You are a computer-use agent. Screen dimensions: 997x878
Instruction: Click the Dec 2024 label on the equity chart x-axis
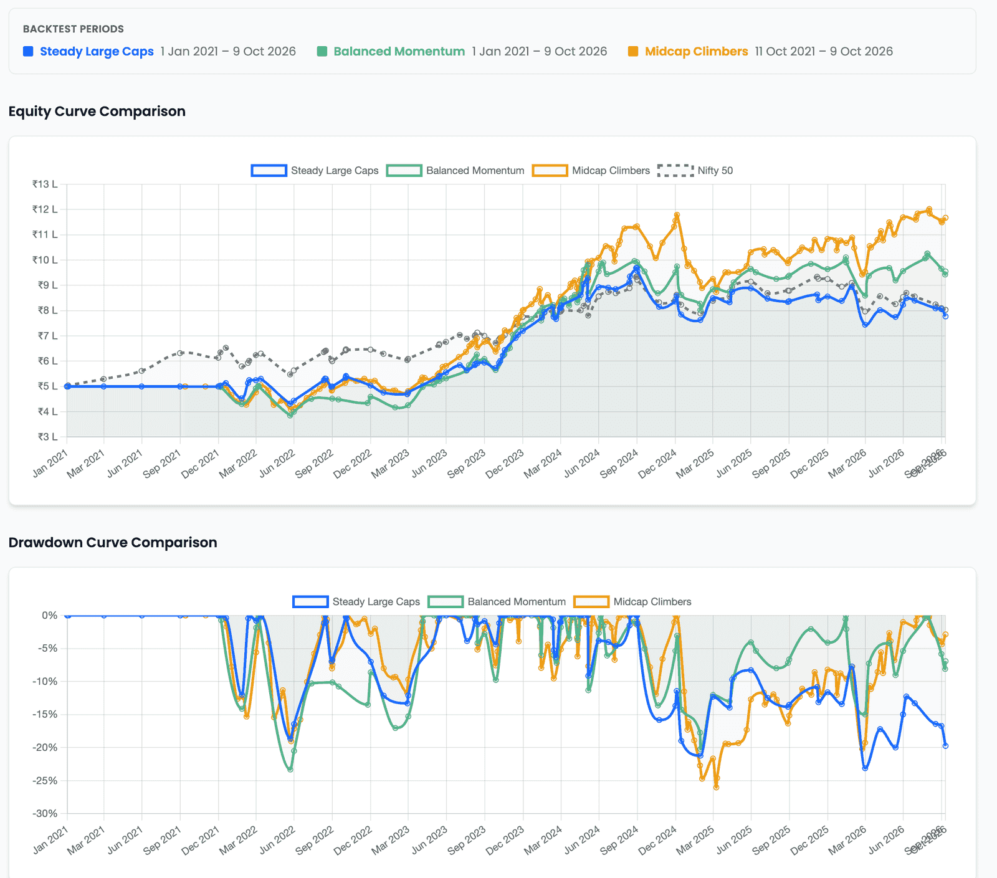[657, 464]
